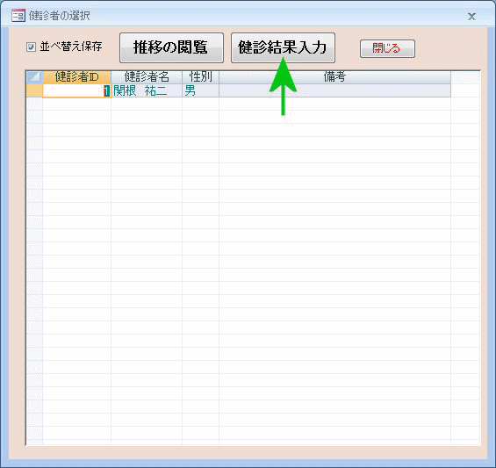Click the datasheet select-all corner box
496x468 pixels.
pos(34,77)
